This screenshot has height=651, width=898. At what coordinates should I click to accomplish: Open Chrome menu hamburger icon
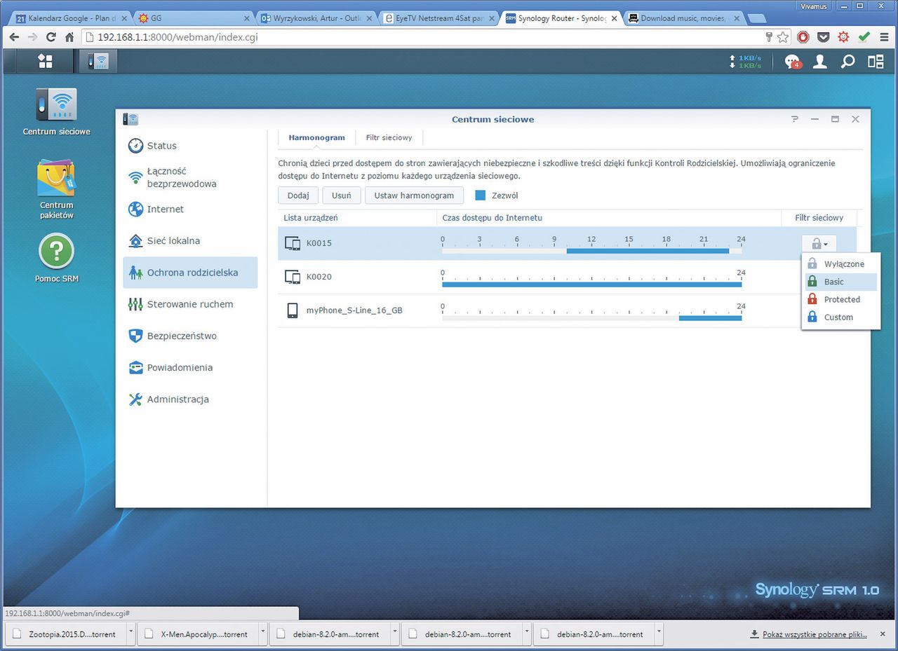[884, 37]
